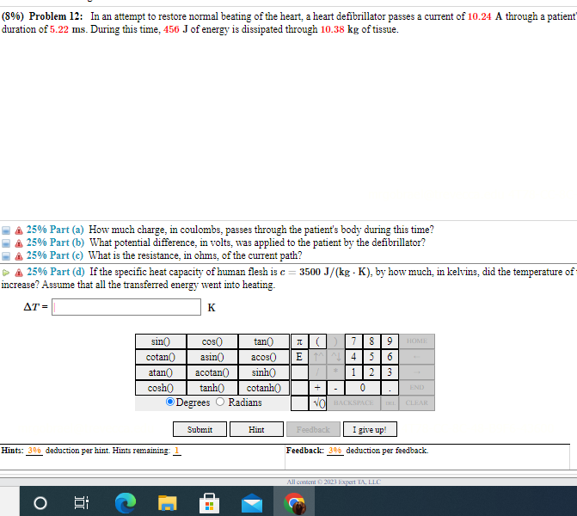Click the minus operator key
The width and height of the screenshot is (577, 516).
(335, 388)
